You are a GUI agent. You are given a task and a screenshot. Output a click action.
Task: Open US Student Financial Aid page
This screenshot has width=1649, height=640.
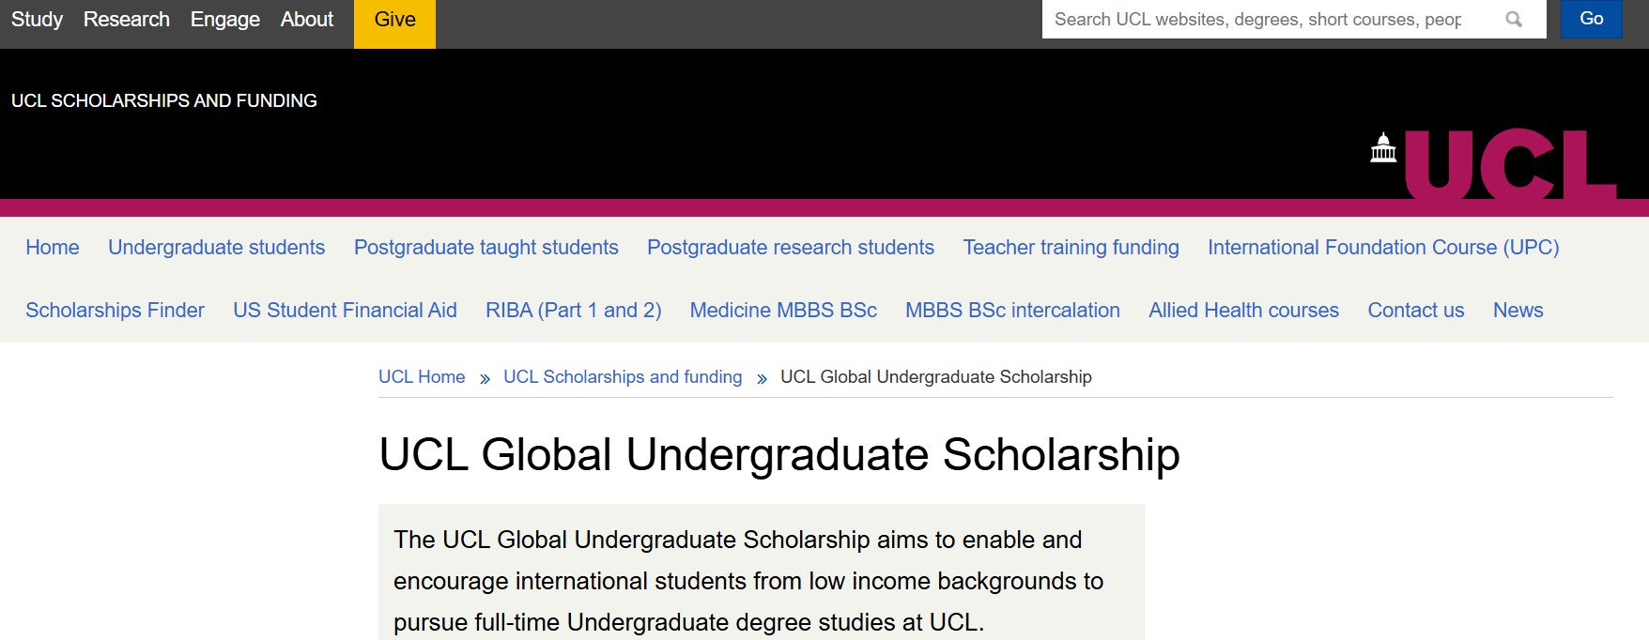(345, 311)
